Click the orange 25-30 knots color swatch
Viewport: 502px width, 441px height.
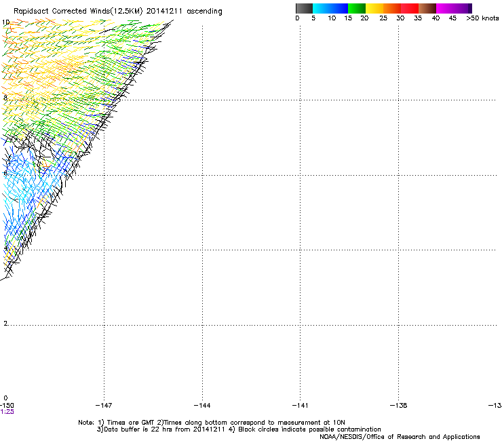click(x=392, y=8)
